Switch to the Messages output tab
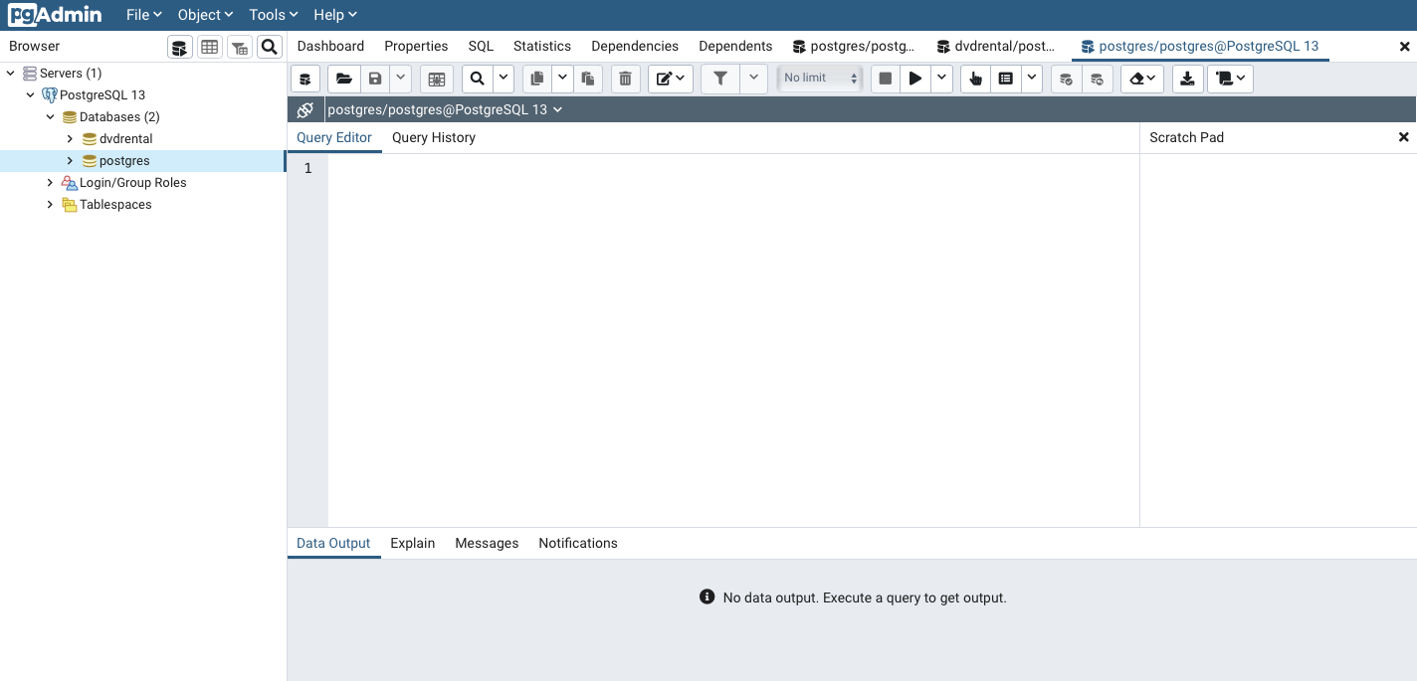This screenshot has height=681, width=1417. (x=487, y=543)
